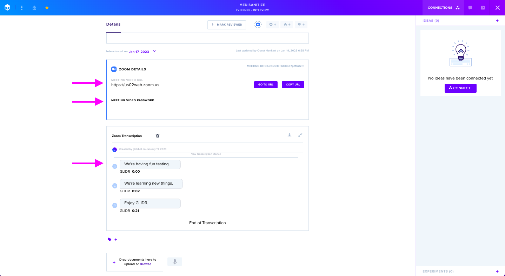Screen dimensions: 505x276
Task: Delete Zoom Transcription with the trash icon
Action: (158, 136)
